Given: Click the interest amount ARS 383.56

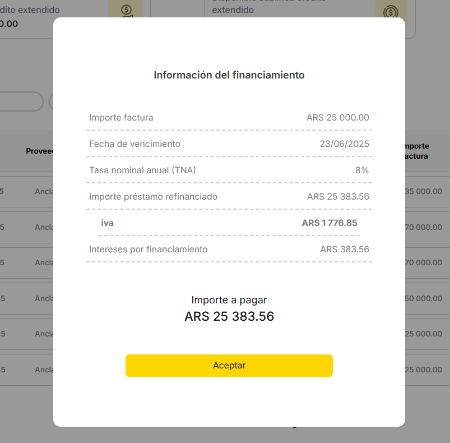Looking at the screenshot, I should tap(345, 250).
